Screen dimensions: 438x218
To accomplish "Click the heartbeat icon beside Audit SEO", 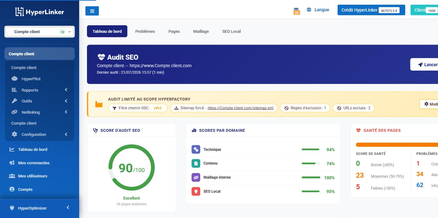I will [101, 57].
